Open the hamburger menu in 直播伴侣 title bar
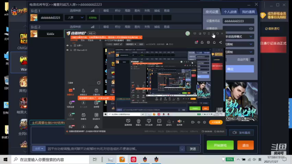 coord(209,34)
